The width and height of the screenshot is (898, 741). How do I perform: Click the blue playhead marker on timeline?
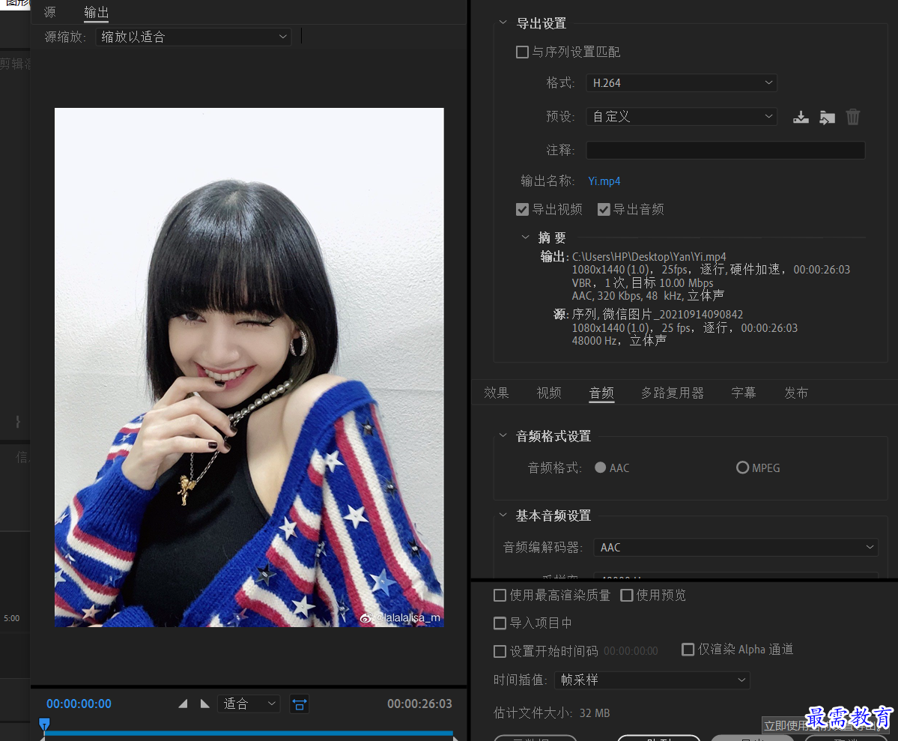tap(44, 725)
